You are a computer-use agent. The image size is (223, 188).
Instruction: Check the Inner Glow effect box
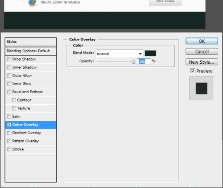9,84
